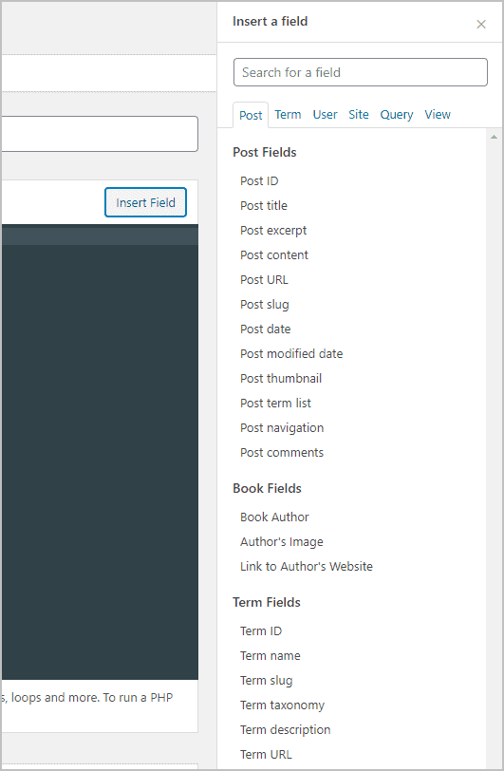Open the User tab
Viewport: 504px width, 771px height.
click(x=325, y=115)
